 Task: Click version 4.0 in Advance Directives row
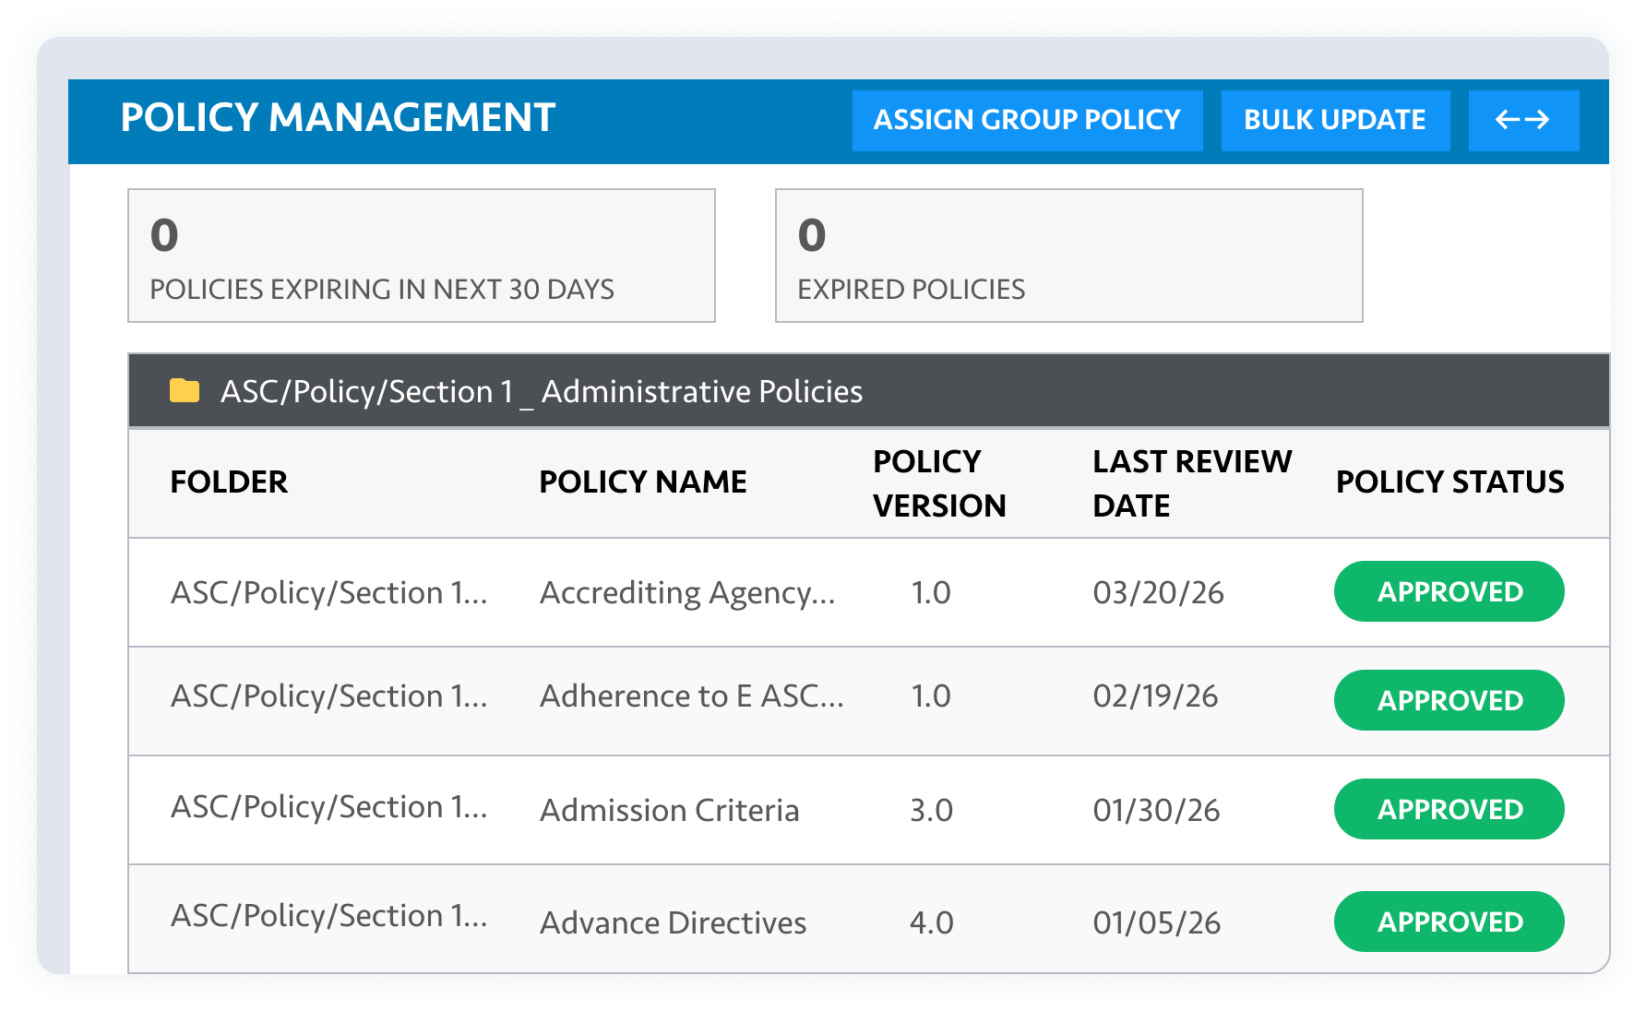(x=932, y=922)
